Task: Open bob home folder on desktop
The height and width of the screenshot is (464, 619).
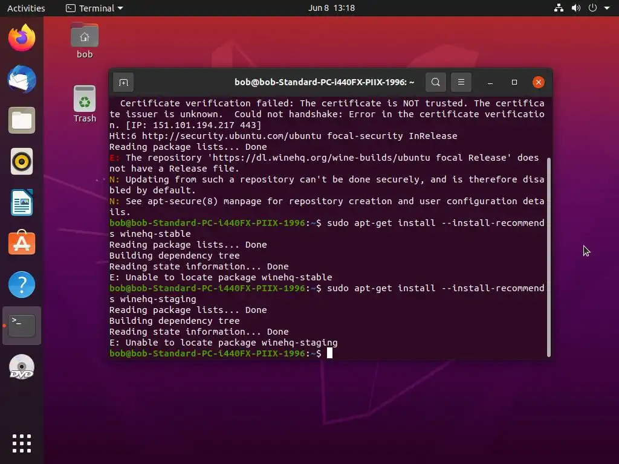Action: [85, 40]
